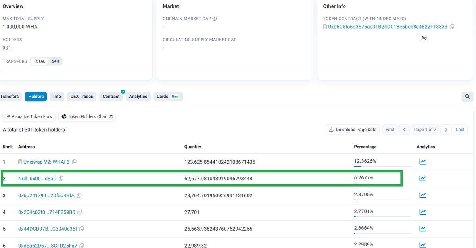Copy Null: 0x00...dEaD address
Image resolution: width=476 pixels, height=248 pixels.
pos(61,179)
